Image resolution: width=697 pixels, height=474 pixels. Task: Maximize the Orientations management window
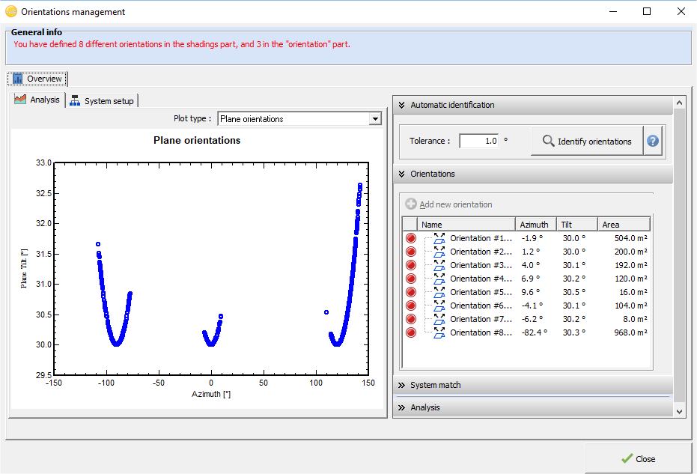tap(647, 11)
